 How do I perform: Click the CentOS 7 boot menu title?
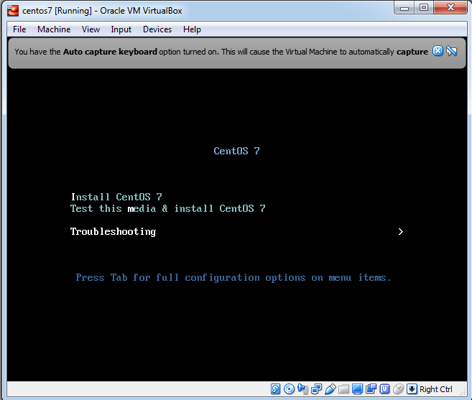click(x=236, y=151)
